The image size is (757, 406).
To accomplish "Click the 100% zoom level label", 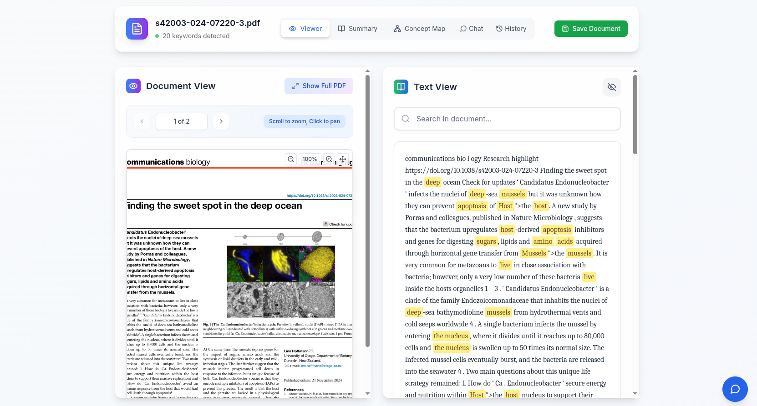I will (310, 159).
